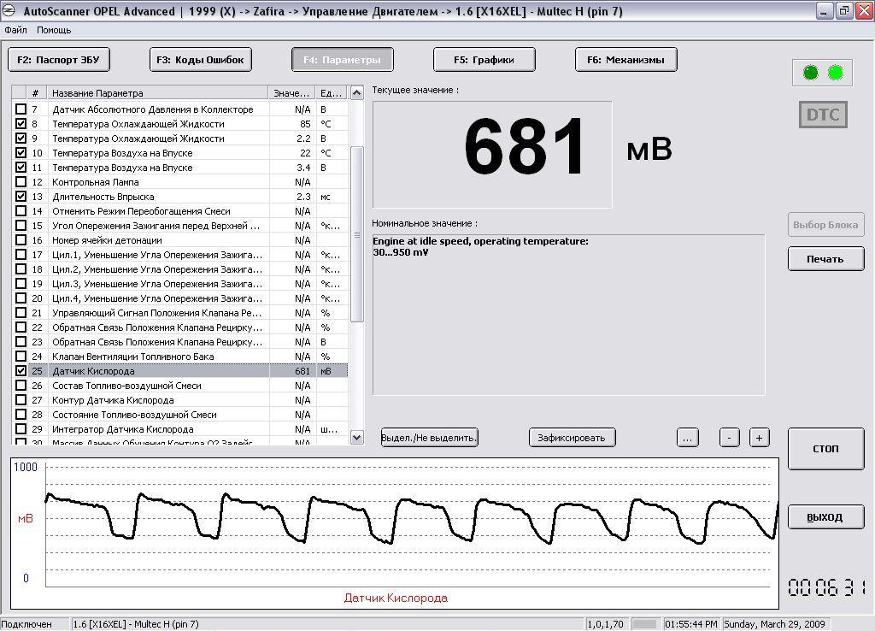Sort by Название Параметра column header
875x631 pixels.
pos(158,92)
